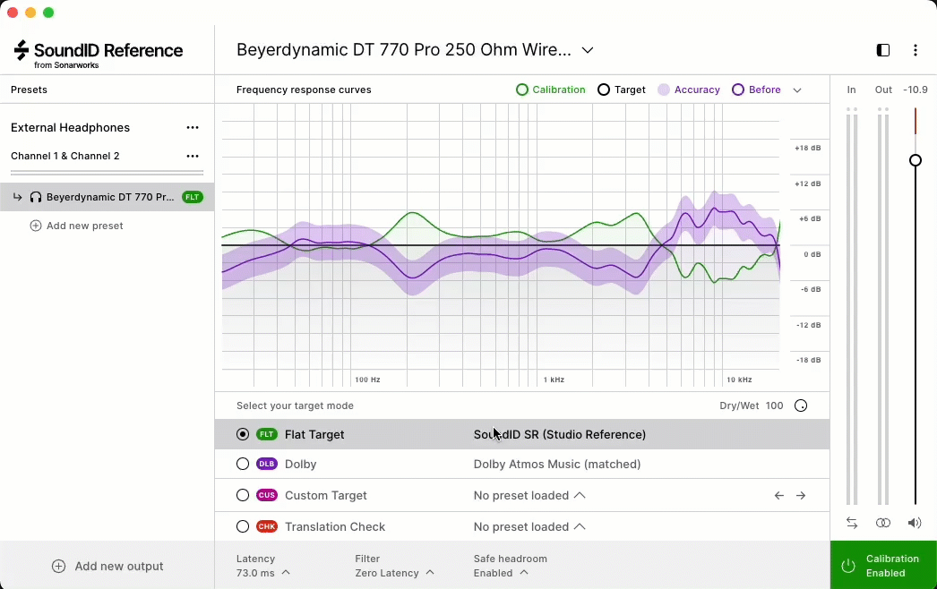Screen dimensions: 937x589
Task: Go to previous custom target with left arrow
Action: click(x=778, y=495)
